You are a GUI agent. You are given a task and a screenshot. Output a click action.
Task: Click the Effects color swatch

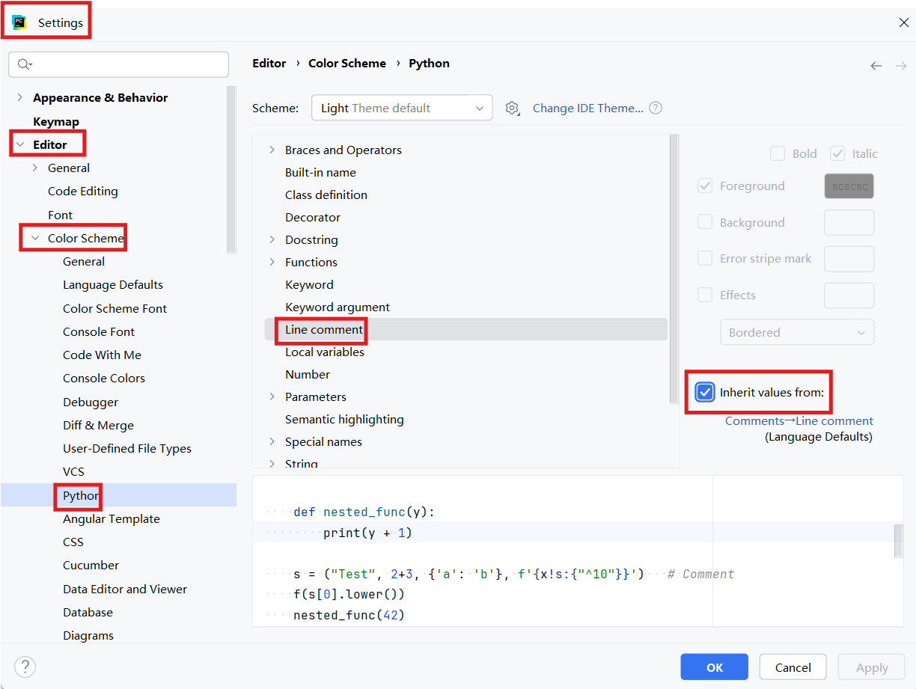849,295
